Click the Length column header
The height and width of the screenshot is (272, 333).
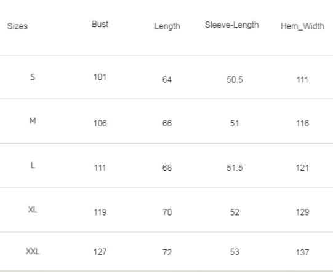167,26
